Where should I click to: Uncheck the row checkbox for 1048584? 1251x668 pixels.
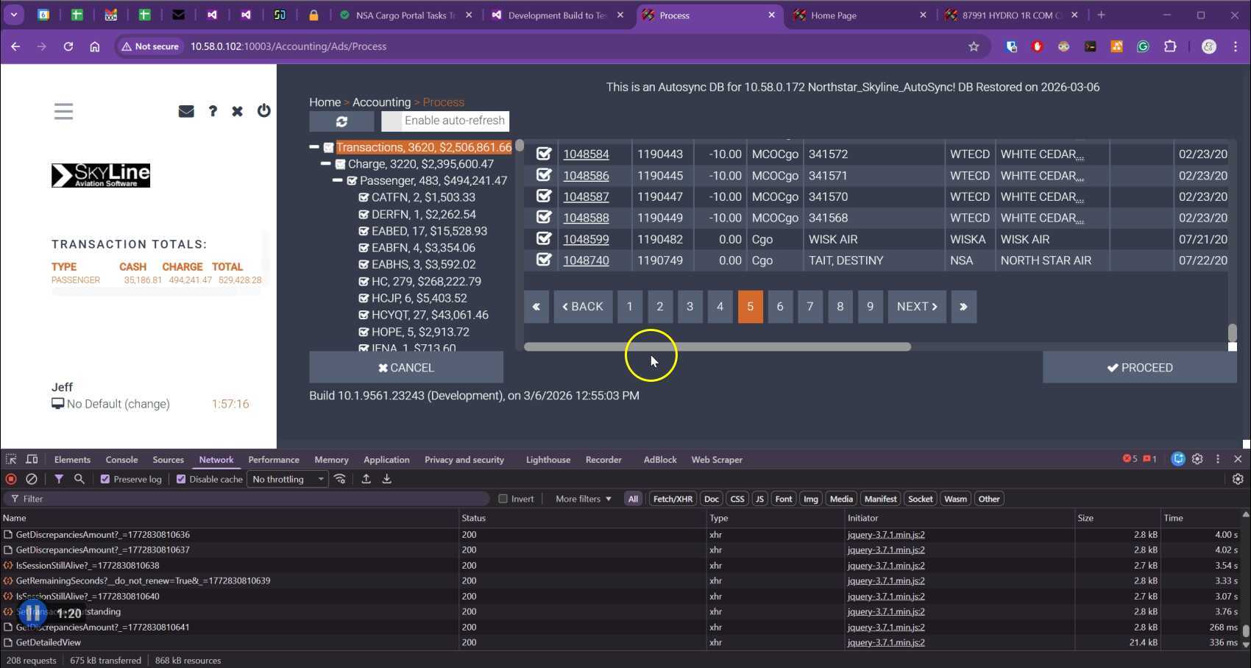(x=544, y=154)
